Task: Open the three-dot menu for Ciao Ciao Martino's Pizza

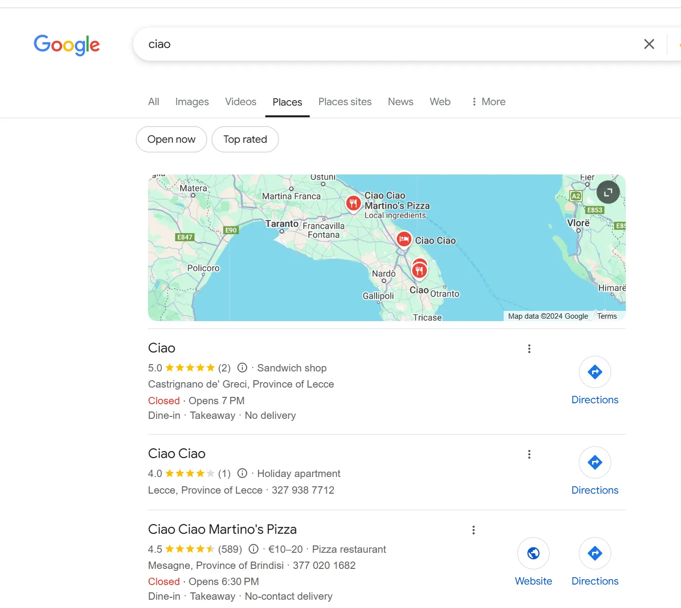Action: (473, 530)
